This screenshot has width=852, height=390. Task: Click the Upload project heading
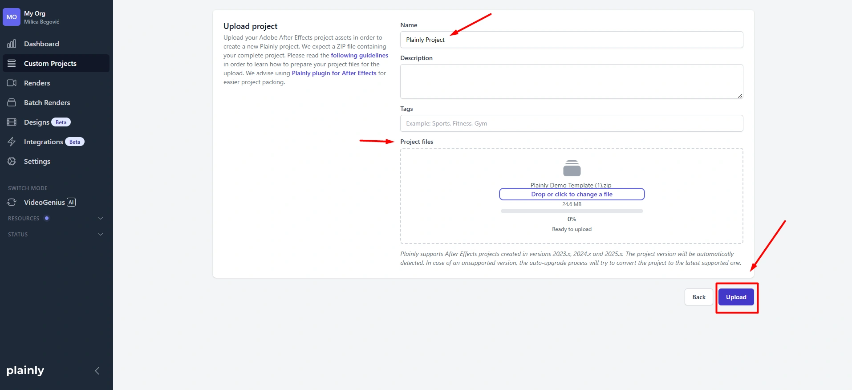250,26
